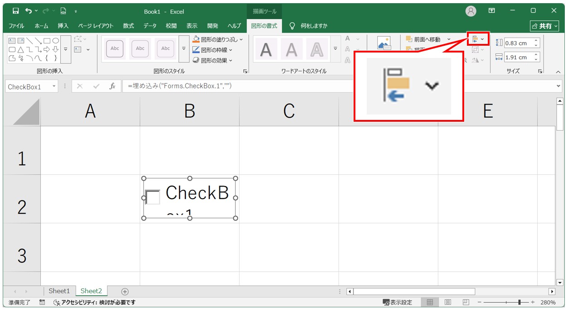
Task: Open the 表示 tab
Action: click(x=192, y=26)
